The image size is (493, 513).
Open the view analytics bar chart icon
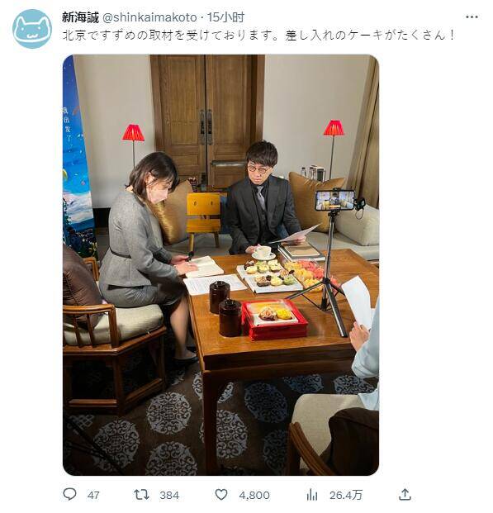[312, 494]
